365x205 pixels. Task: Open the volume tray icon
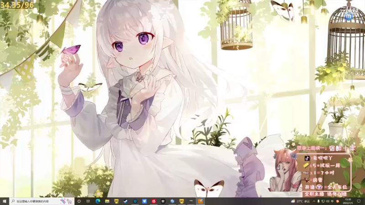(x=328, y=201)
